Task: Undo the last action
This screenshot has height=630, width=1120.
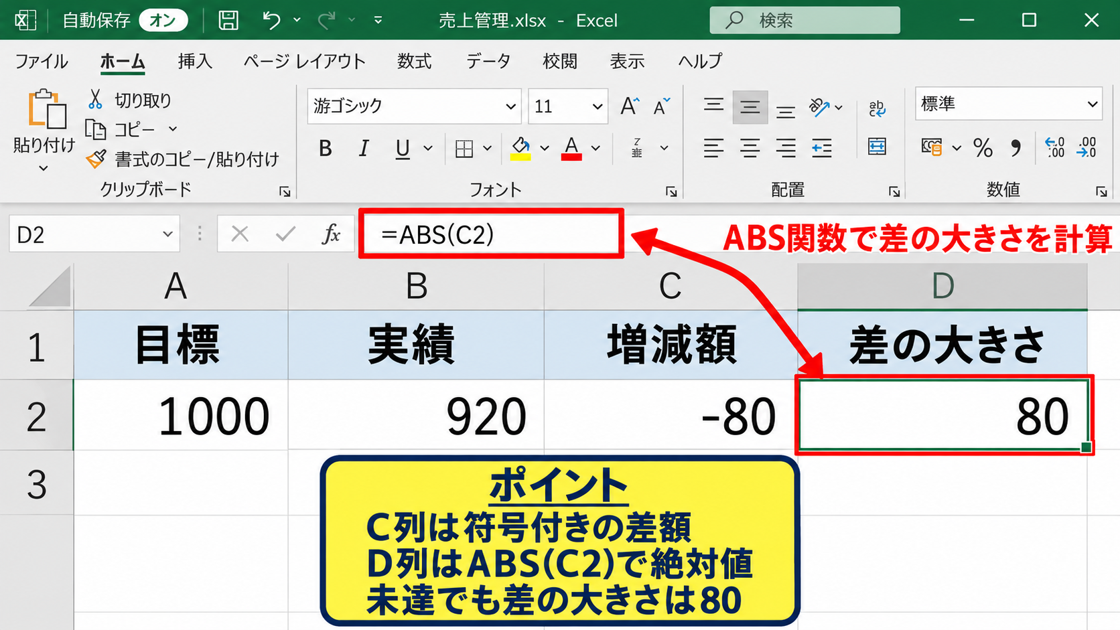Action: pos(271,20)
